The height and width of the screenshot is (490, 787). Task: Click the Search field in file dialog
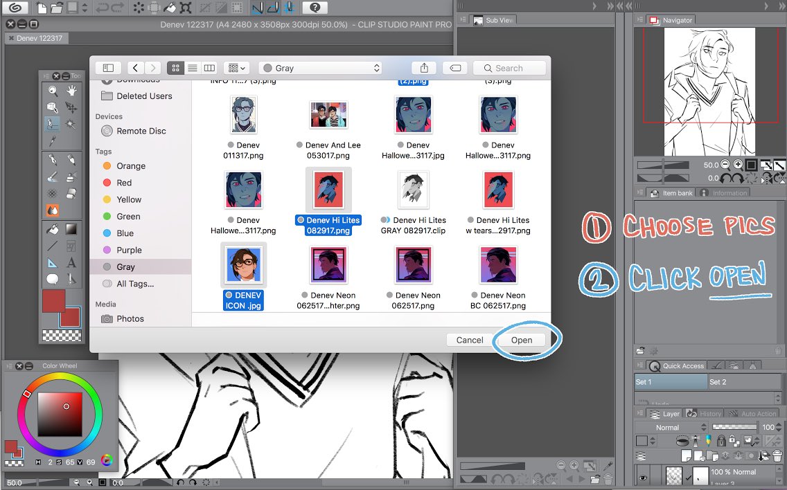pos(509,68)
